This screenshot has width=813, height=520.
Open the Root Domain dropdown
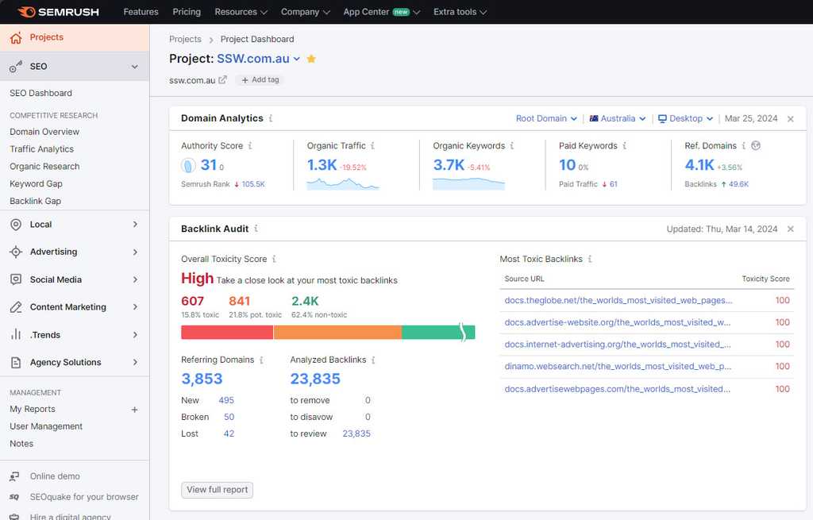point(546,117)
